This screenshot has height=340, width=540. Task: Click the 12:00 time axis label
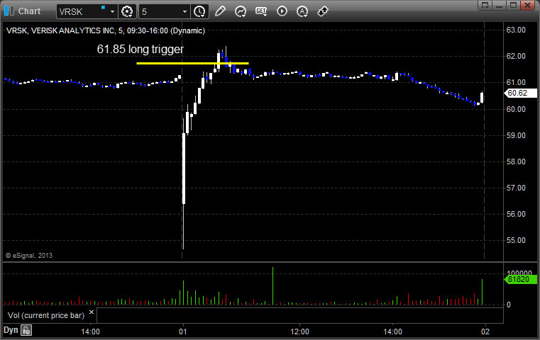[x=299, y=331]
